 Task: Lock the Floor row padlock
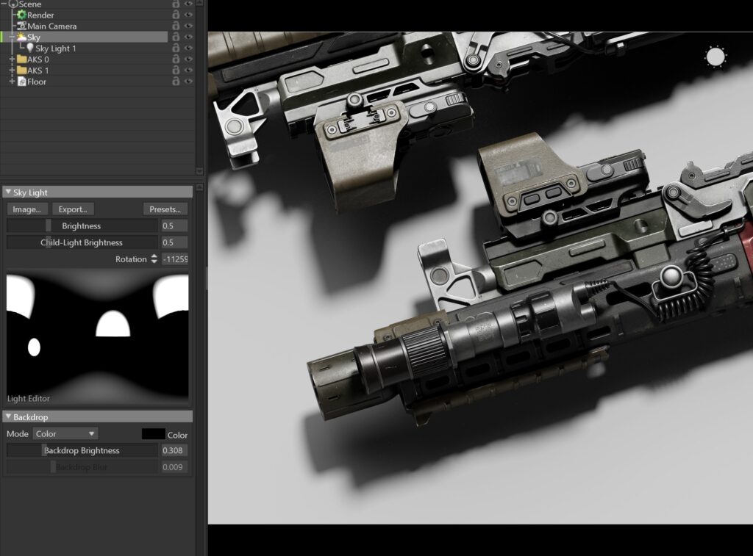(x=176, y=82)
